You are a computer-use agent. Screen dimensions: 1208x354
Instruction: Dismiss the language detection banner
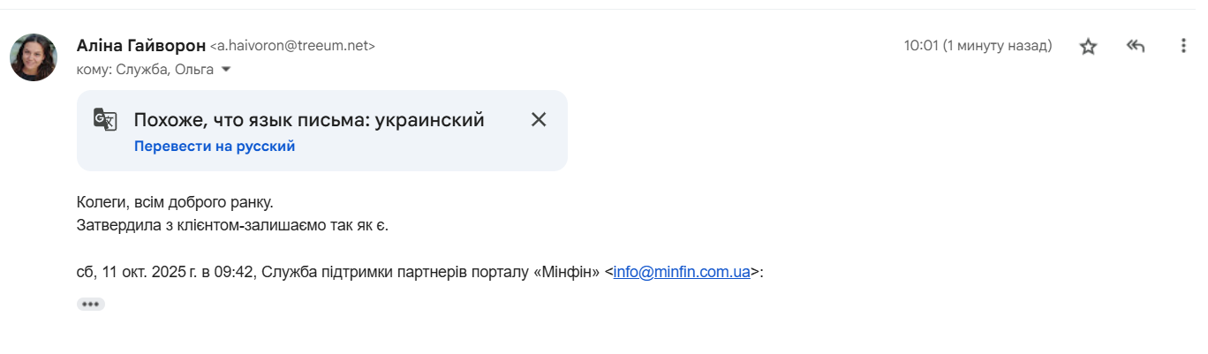click(x=539, y=120)
